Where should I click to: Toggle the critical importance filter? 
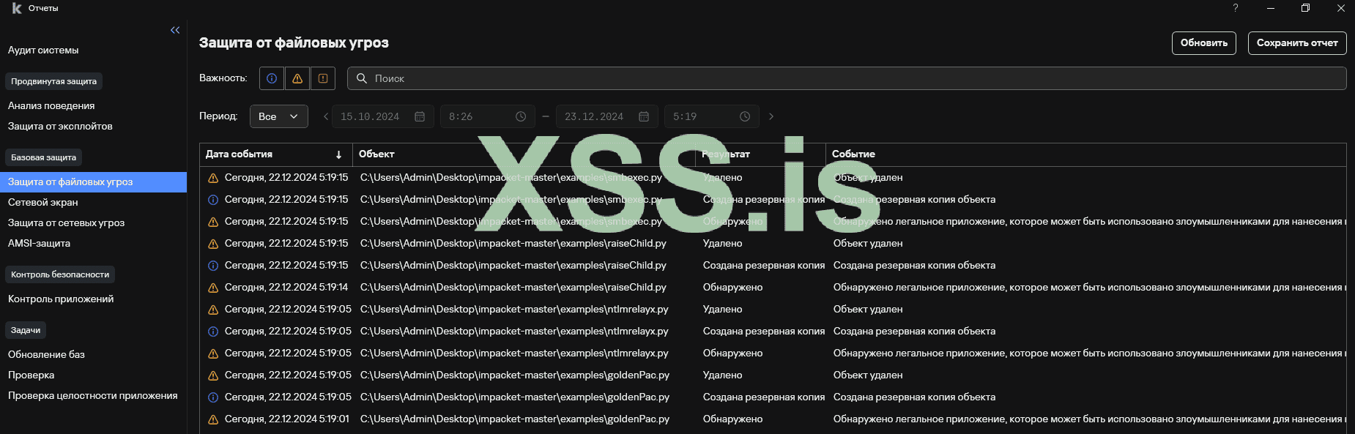pos(323,78)
